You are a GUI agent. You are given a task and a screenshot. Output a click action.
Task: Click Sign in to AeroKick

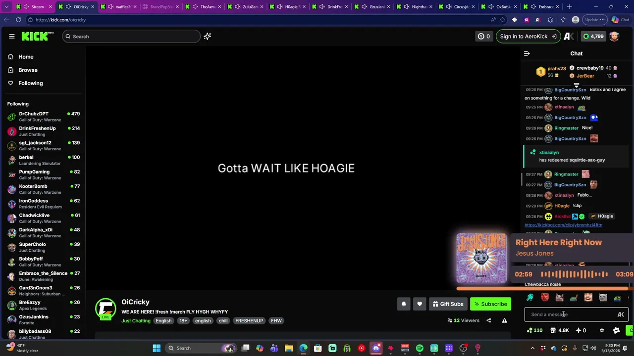coord(528,36)
